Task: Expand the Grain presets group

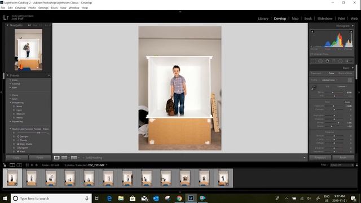Action: tap(10, 99)
